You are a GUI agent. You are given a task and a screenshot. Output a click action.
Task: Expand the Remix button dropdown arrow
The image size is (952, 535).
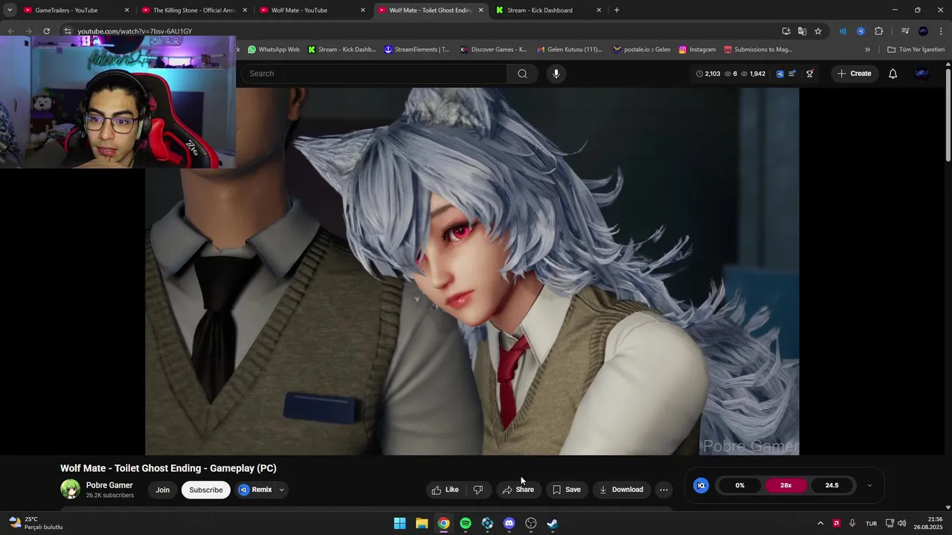(281, 490)
